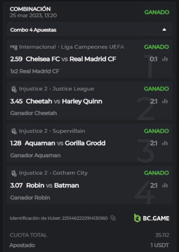Screen dimensions: 179x252
Task: Open statistics icon for Chelsea vs Real Madrid
Action: point(165,59)
